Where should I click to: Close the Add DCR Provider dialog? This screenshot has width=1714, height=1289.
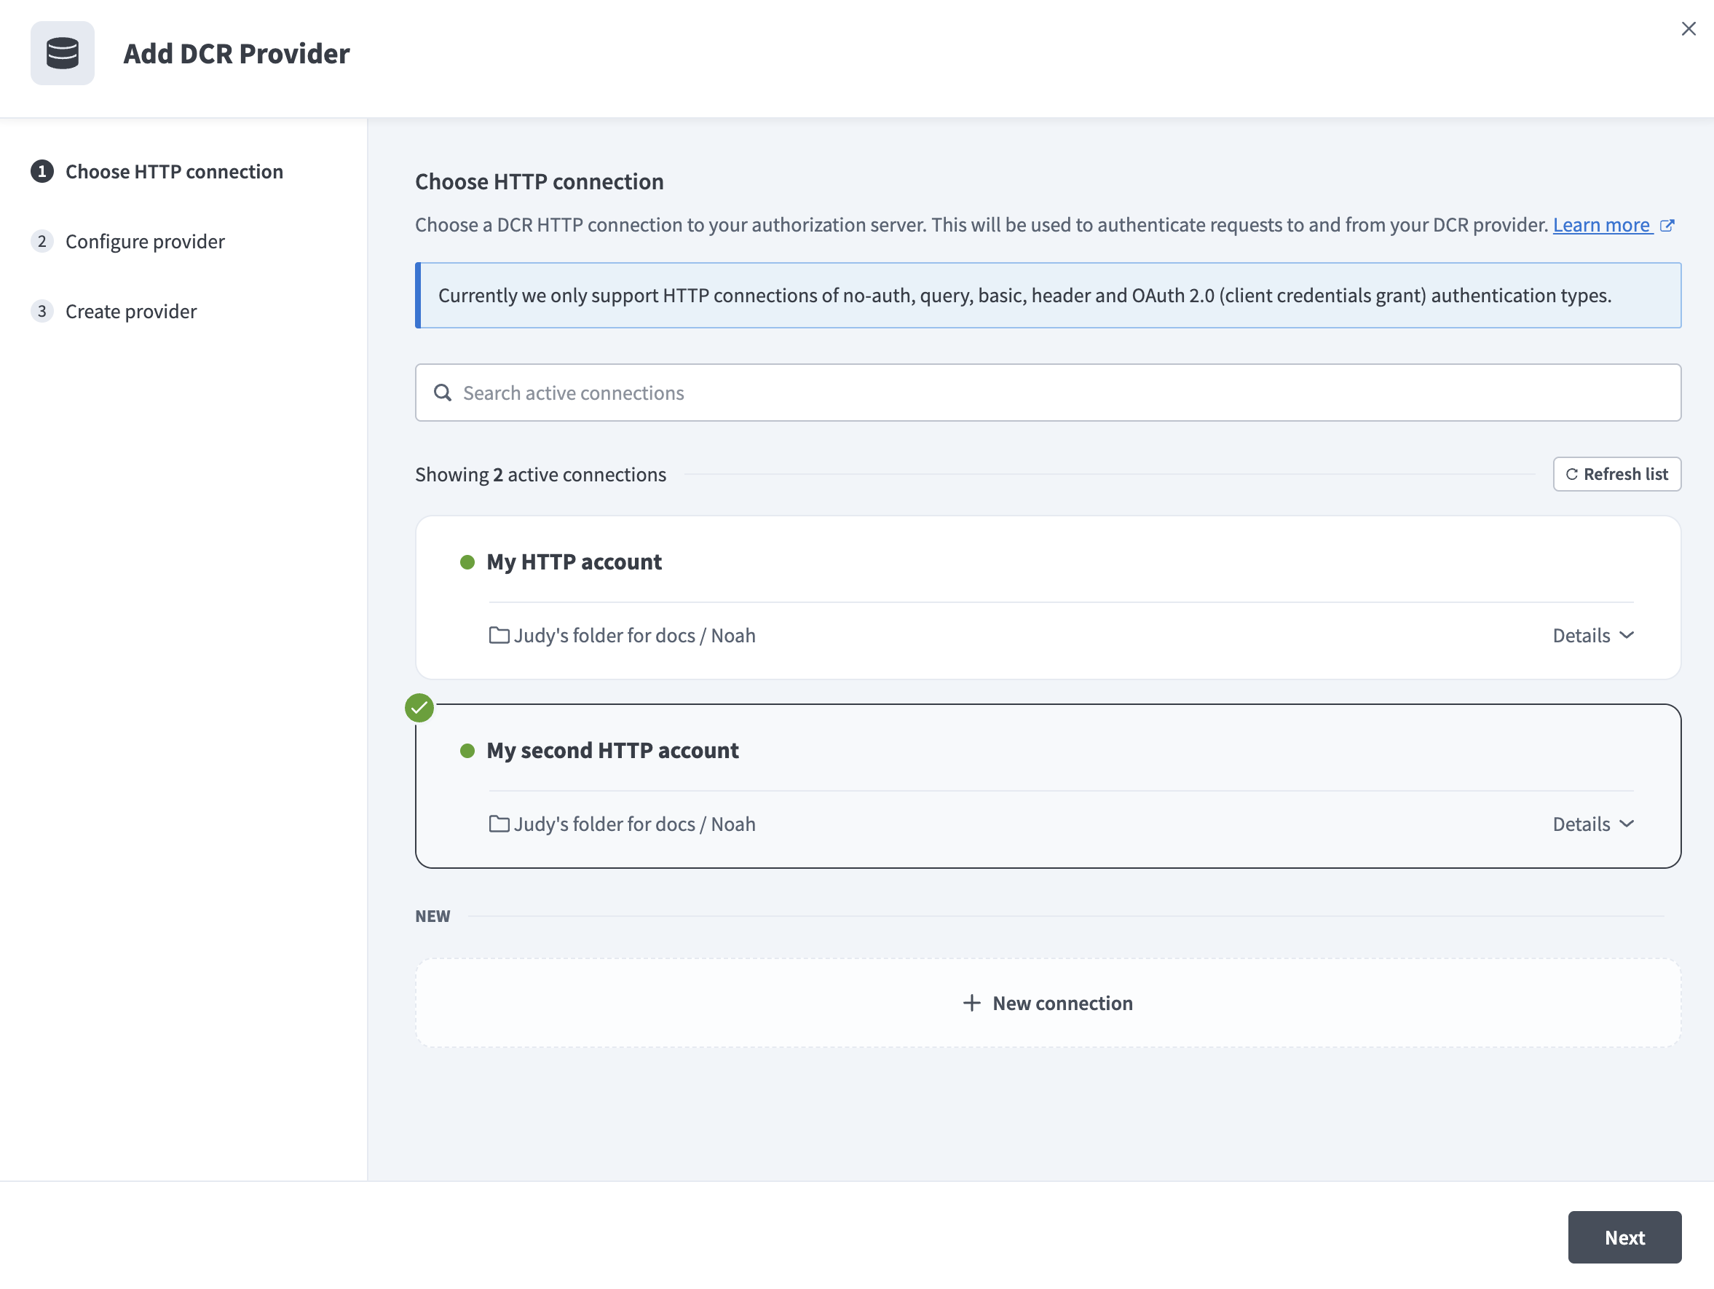[1688, 28]
